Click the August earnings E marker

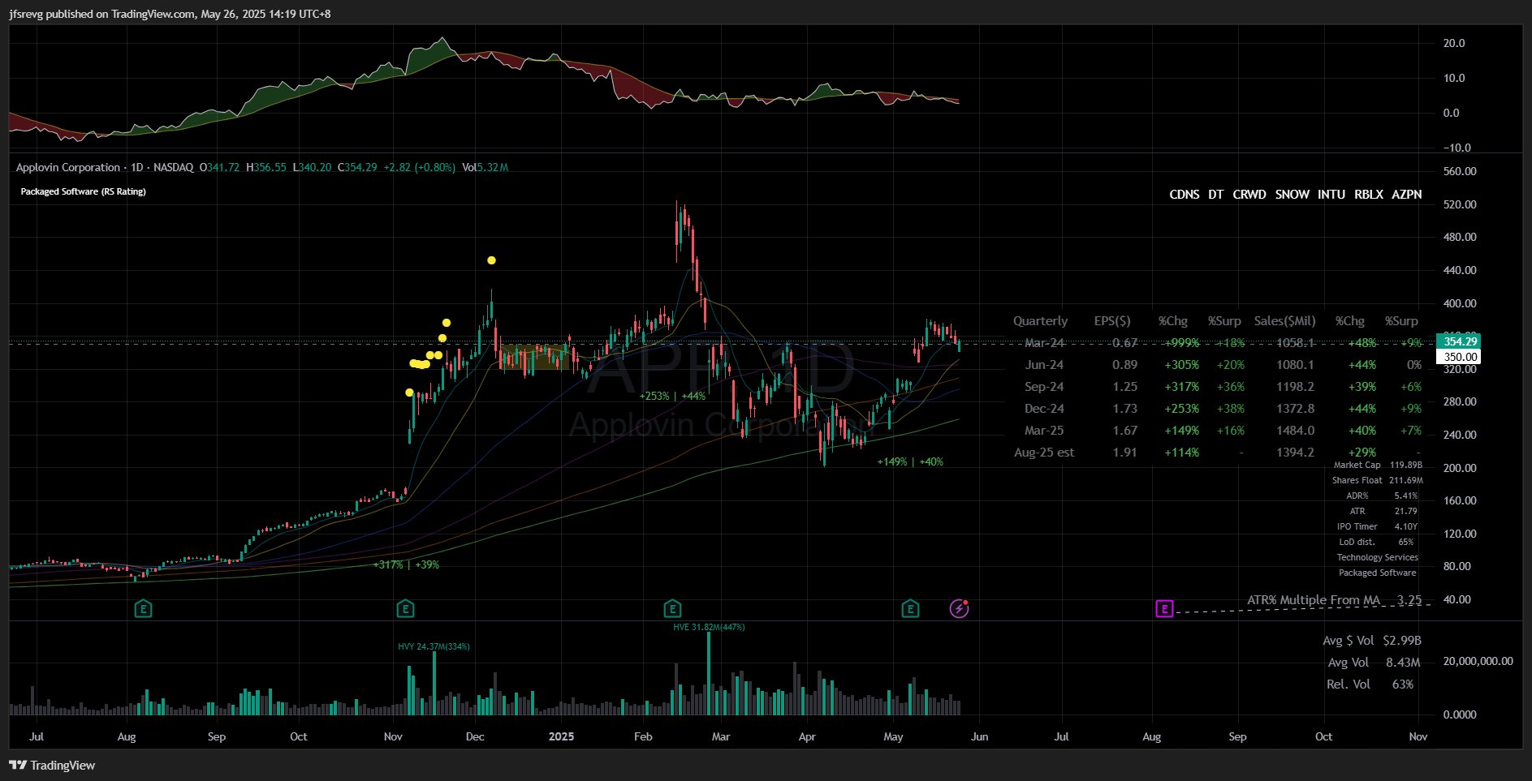click(x=143, y=608)
